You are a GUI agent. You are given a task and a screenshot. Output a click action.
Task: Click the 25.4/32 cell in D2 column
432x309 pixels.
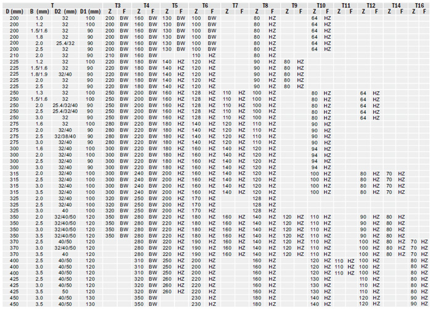click(65, 43)
